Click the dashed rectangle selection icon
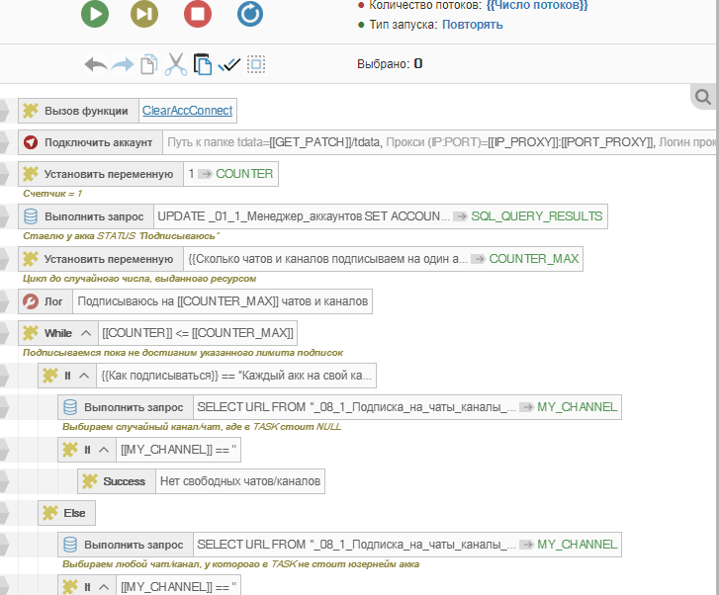Viewport: 719px width, 595px height. 256,65
